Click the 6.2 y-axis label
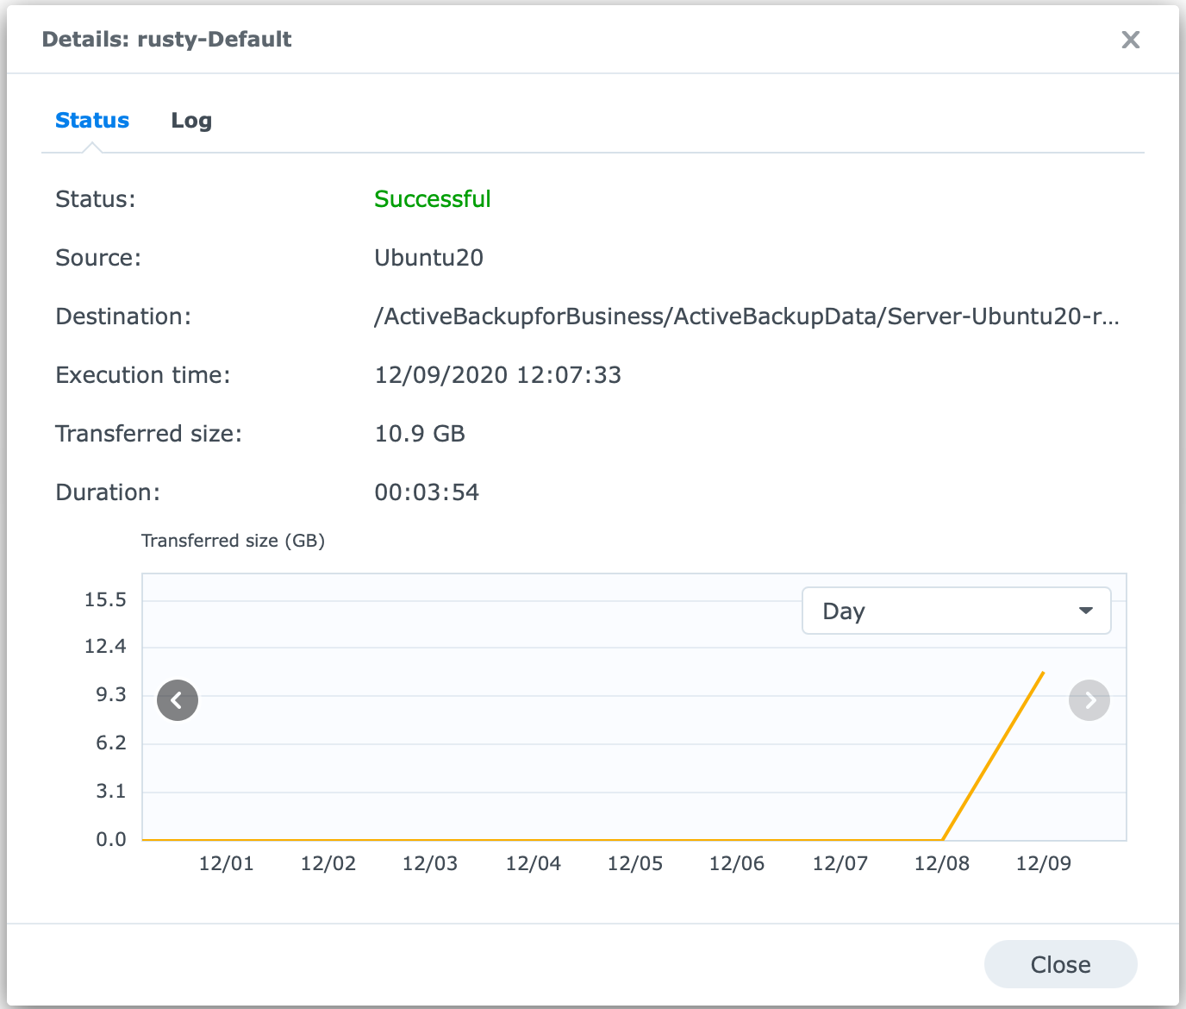This screenshot has height=1009, width=1186. (x=111, y=743)
